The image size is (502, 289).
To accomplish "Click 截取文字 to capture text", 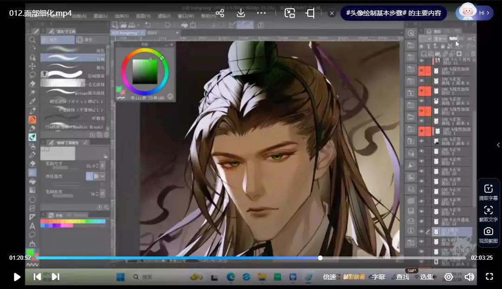I will [488, 213].
